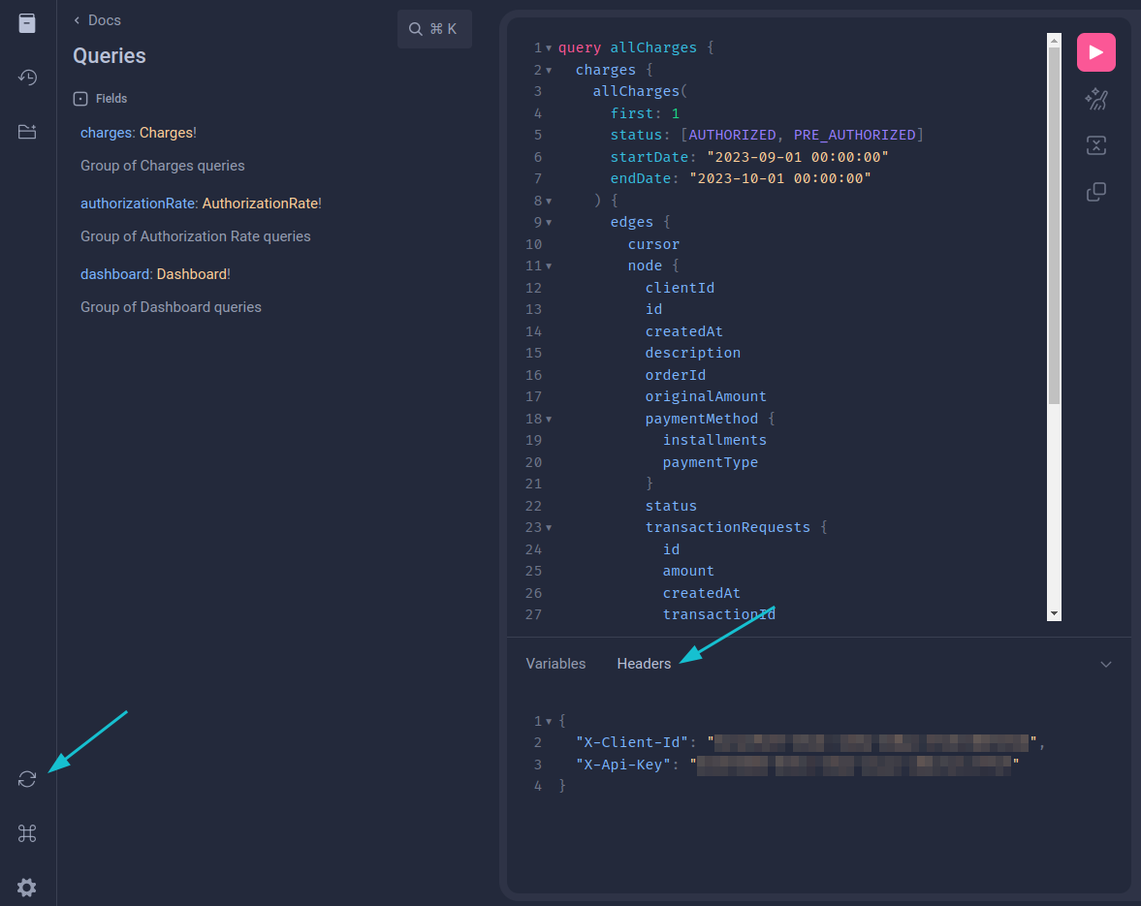Click scrollbar down arrow in query editor
The width and height of the screenshot is (1141, 906).
[x=1054, y=613]
